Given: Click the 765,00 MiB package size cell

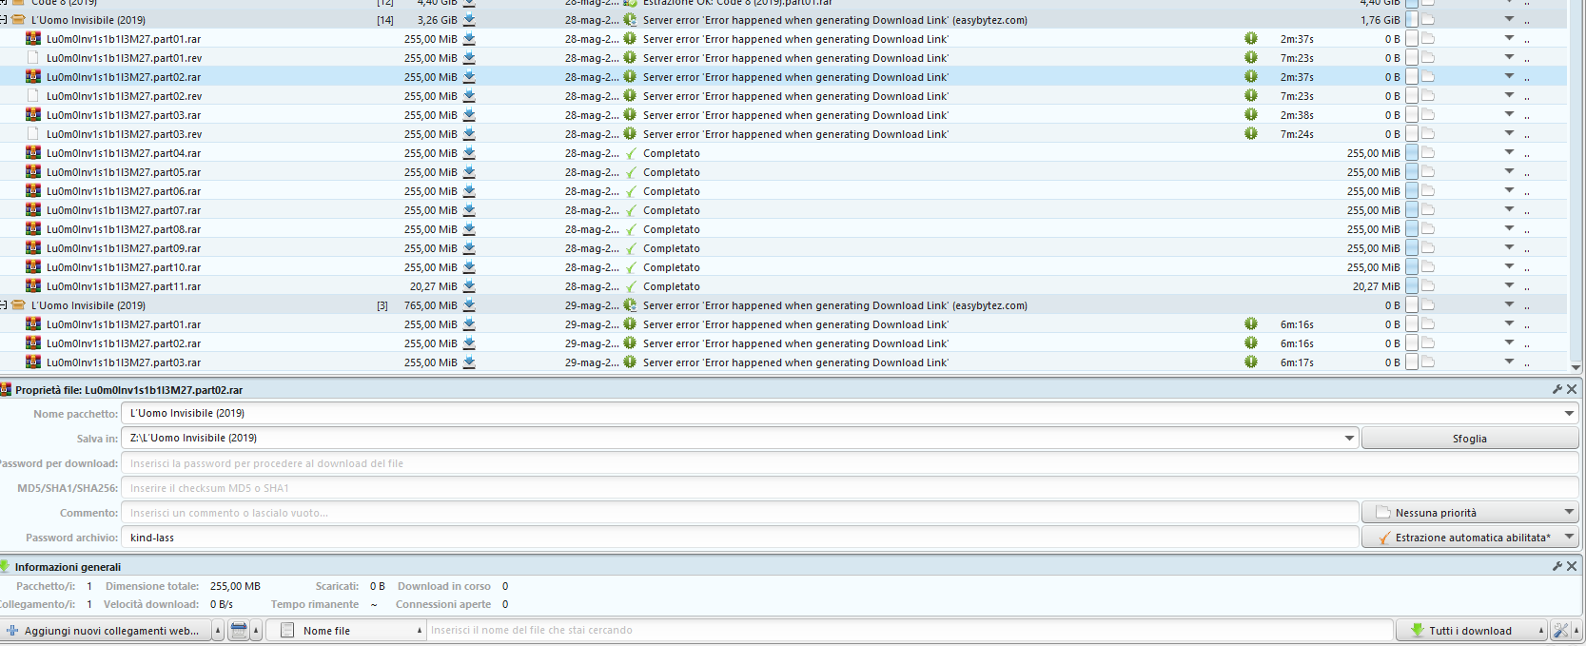Looking at the screenshot, I should [430, 305].
